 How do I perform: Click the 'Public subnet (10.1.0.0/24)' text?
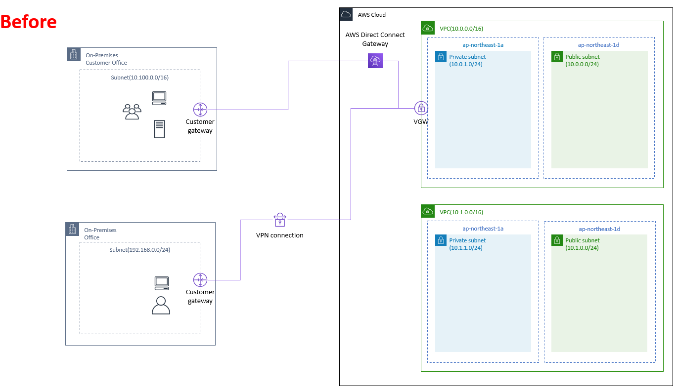click(x=583, y=244)
